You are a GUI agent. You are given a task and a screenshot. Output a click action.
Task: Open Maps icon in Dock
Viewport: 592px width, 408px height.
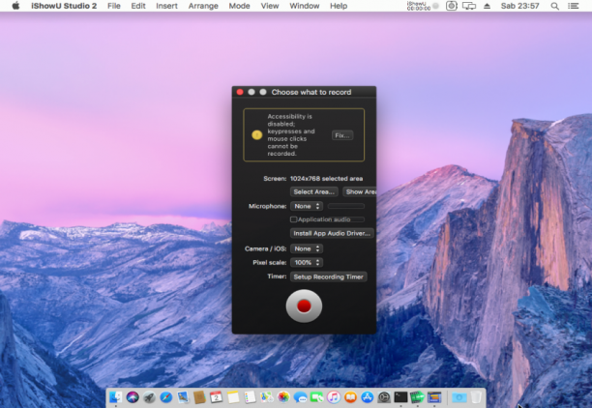pyautogui.click(x=267, y=397)
